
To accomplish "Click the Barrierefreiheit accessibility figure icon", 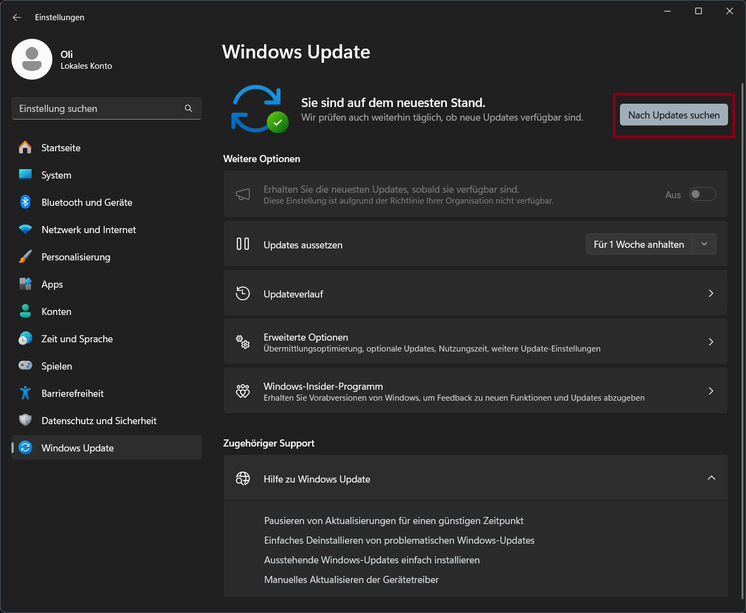I will click(x=25, y=393).
